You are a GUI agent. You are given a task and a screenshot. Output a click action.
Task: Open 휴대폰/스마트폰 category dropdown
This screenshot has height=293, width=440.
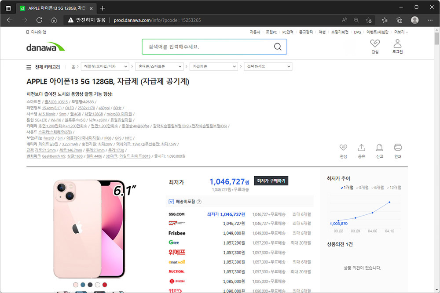(x=159, y=66)
